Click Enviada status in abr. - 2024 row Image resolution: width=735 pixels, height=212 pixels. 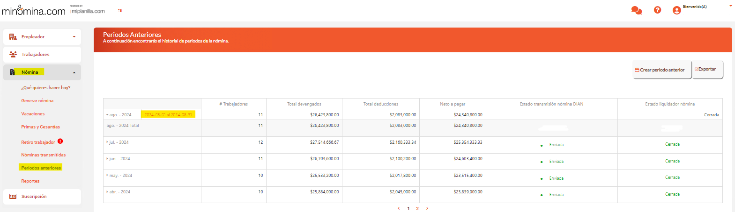[x=557, y=195]
